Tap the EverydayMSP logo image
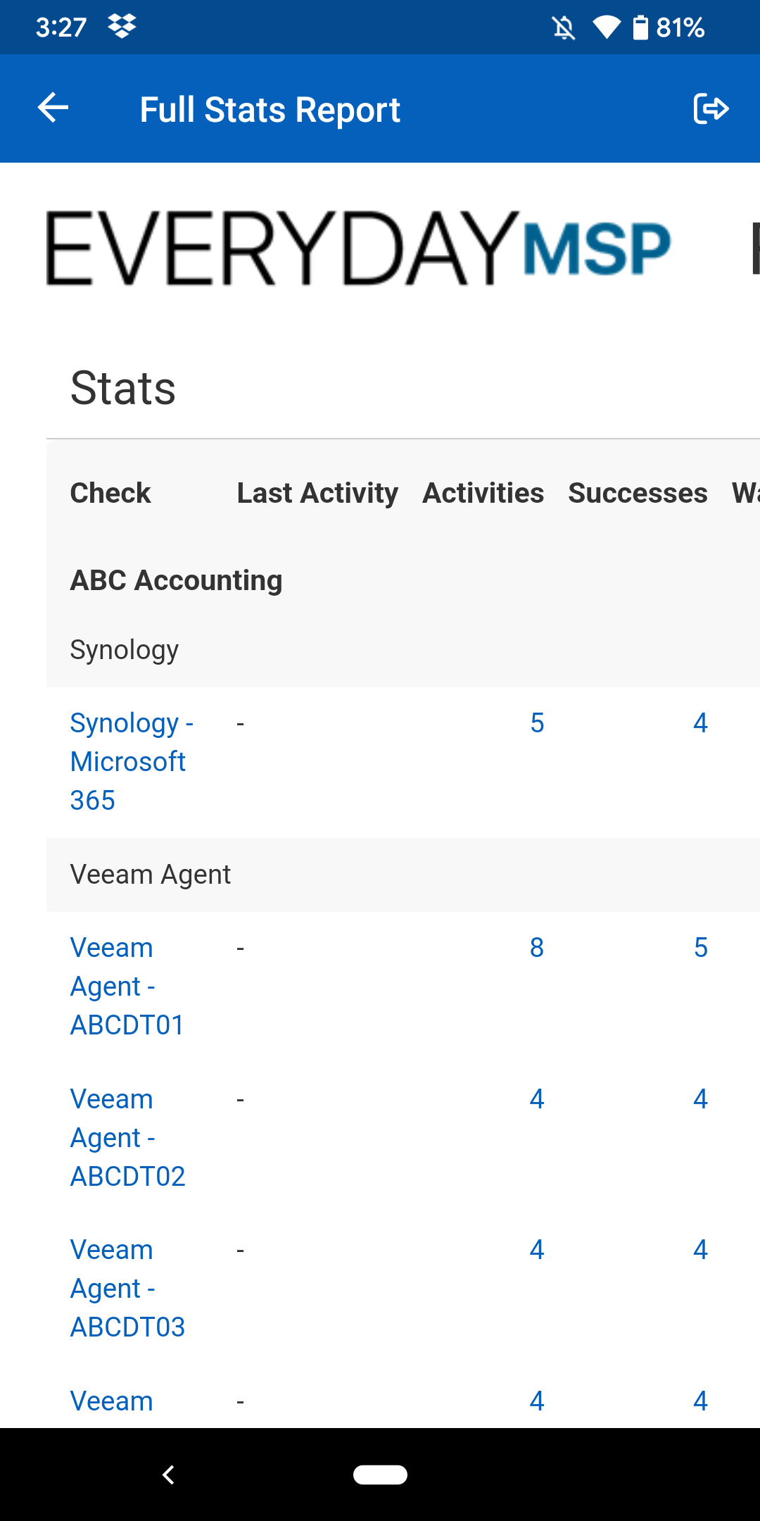This screenshot has width=760, height=1521. coord(358,248)
